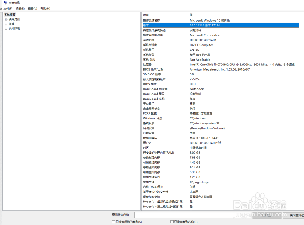Select the 其他操作系统描述 row
This screenshot has height=225, width=304.
pyautogui.click(x=221, y=30)
